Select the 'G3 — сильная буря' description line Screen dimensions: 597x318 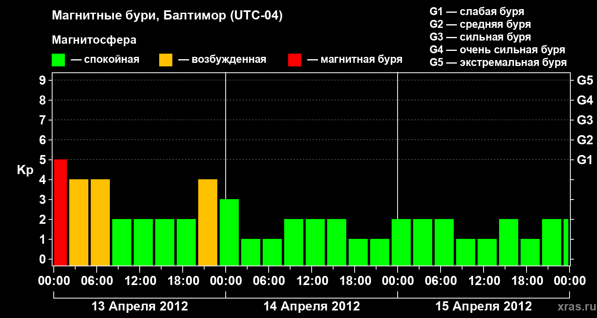[x=480, y=37]
